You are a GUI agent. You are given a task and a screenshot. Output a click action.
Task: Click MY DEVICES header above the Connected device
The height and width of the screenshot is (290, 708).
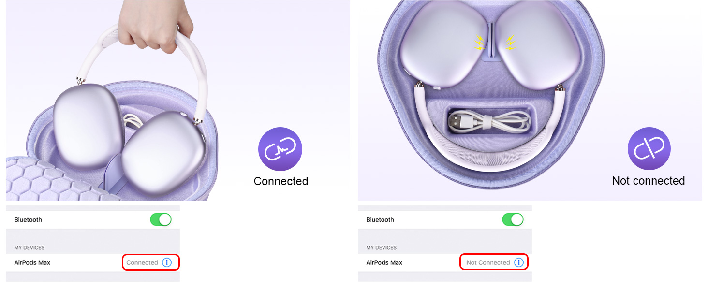[x=29, y=247]
